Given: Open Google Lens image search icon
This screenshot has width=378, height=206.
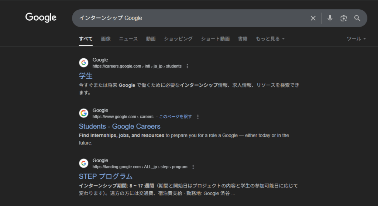Looking at the screenshot, I should [x=344, y=18].
